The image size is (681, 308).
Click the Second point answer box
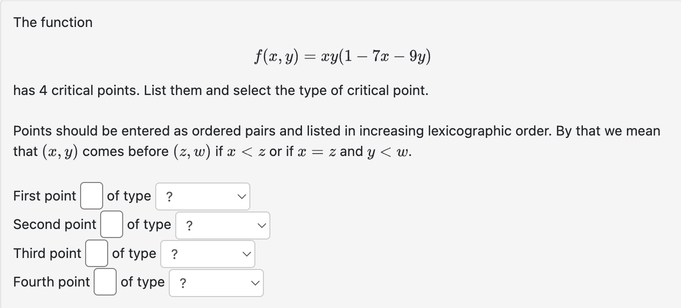pyautogui.click(x=111, y=224)
